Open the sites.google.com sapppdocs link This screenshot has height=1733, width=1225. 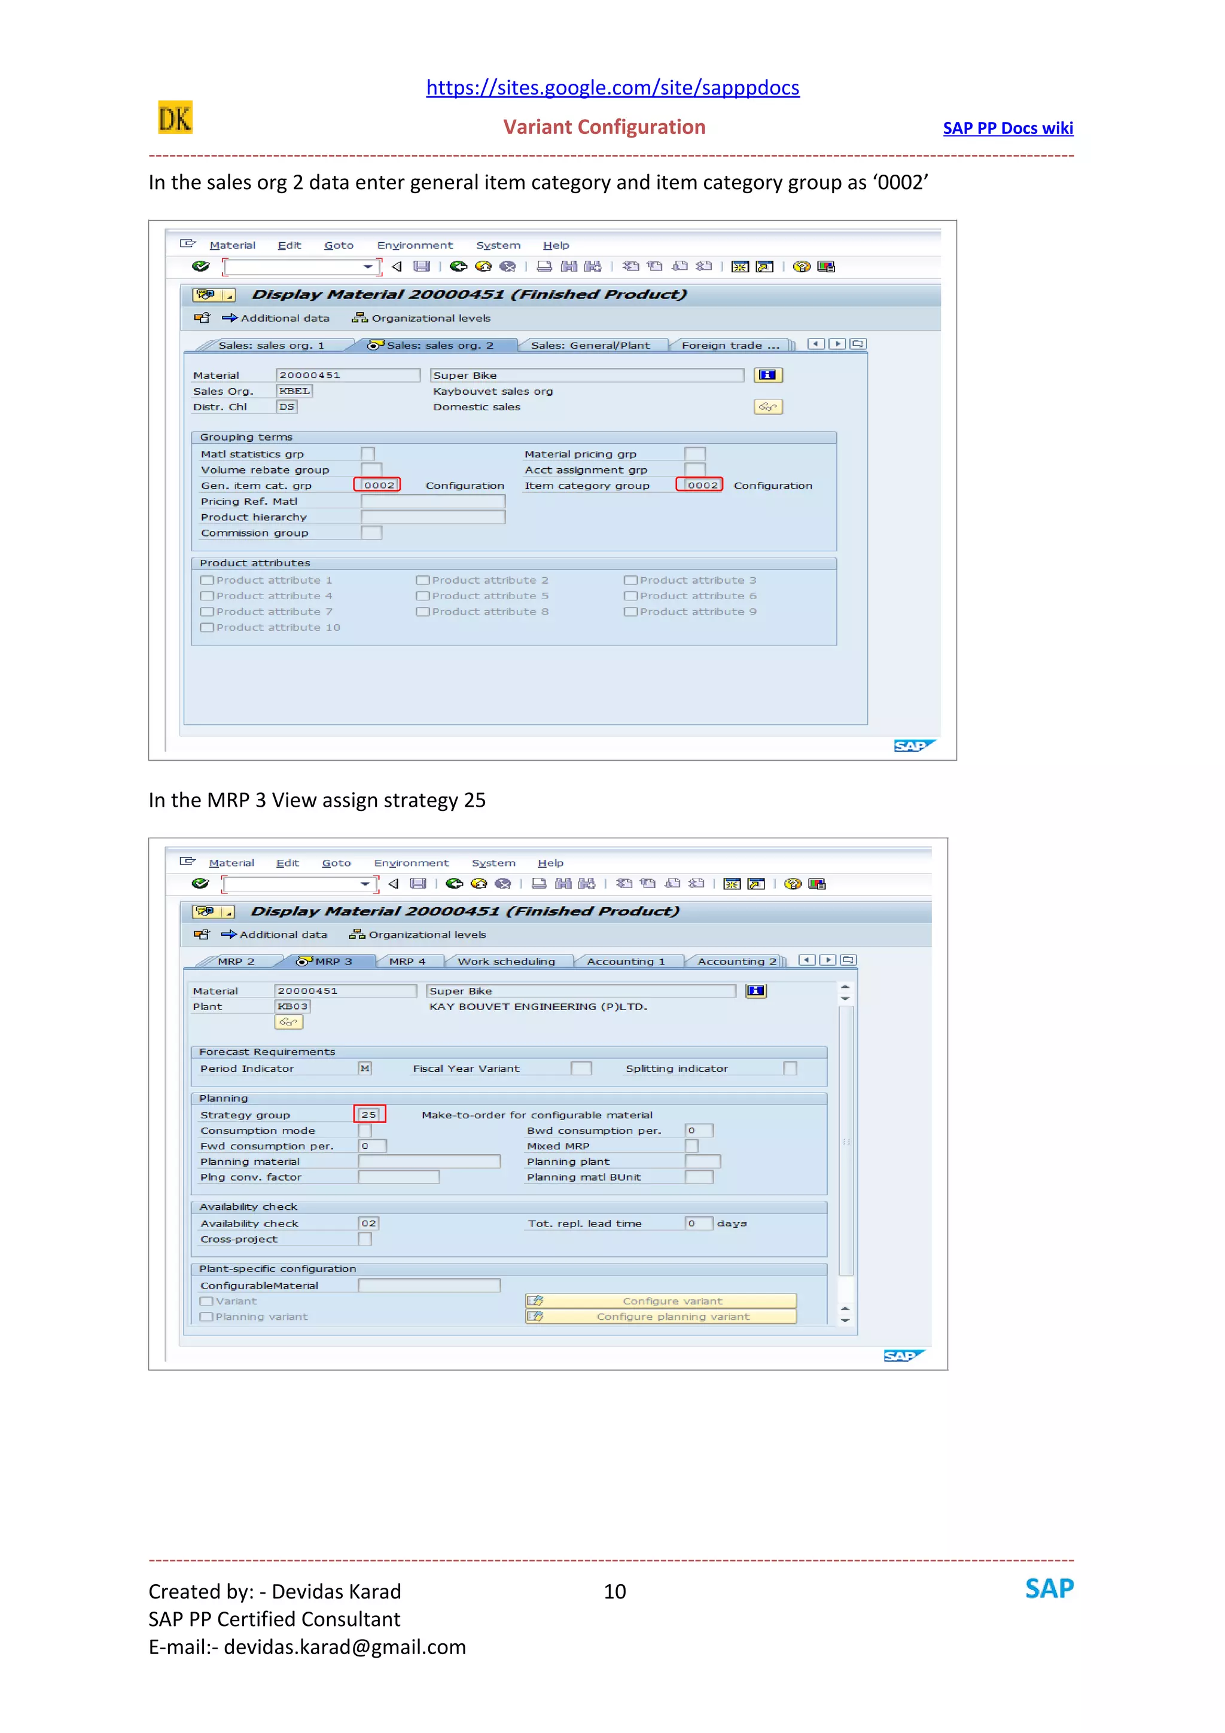(613, 87)
